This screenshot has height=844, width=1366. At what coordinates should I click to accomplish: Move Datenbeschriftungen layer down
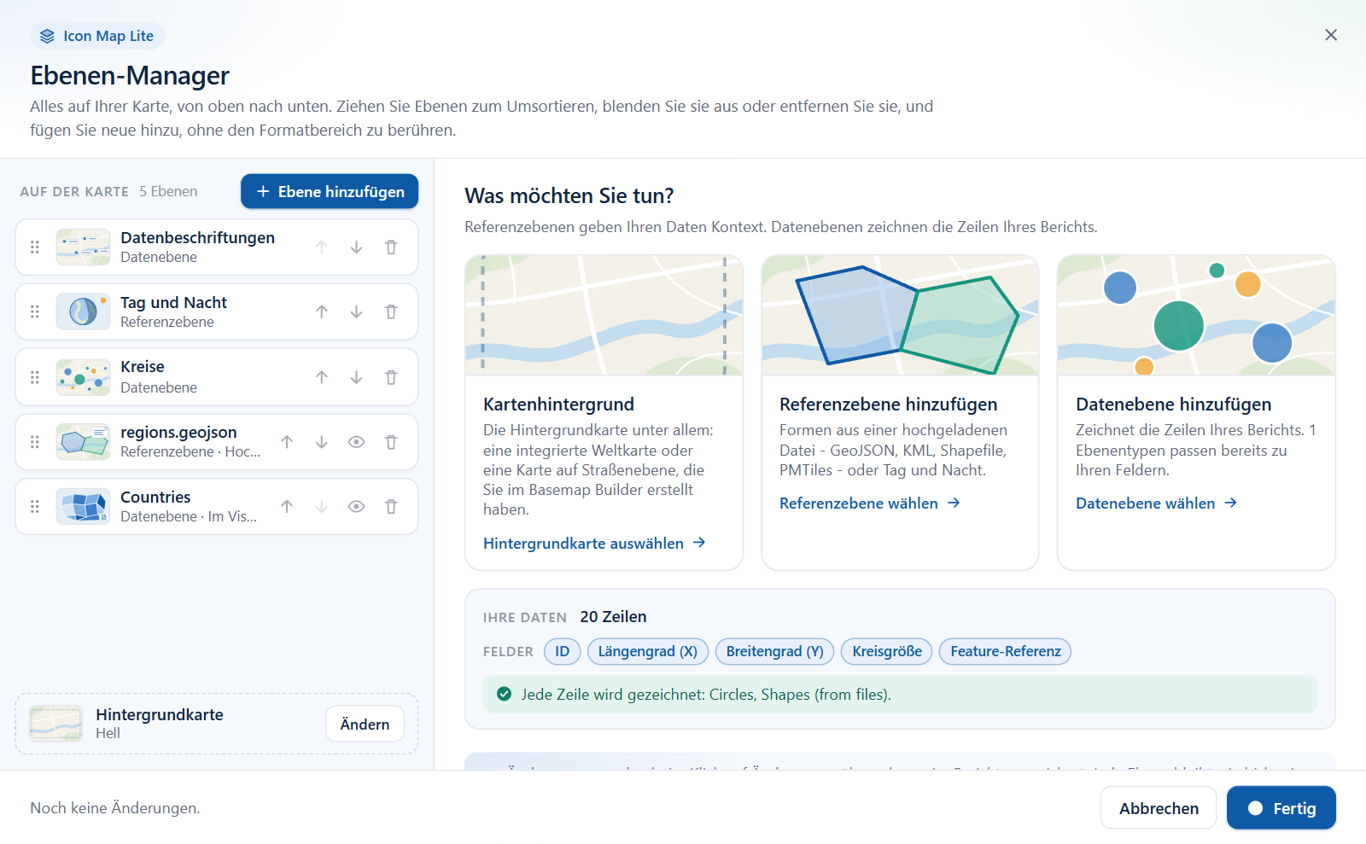[x=356, y=247]
